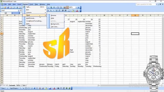
Task: Select row 9 header
Action: point(2,34)
